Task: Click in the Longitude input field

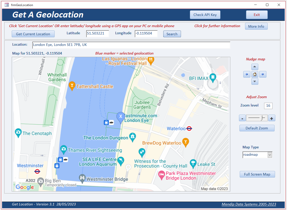Action: pyautogui.click(x=146, y=33)
